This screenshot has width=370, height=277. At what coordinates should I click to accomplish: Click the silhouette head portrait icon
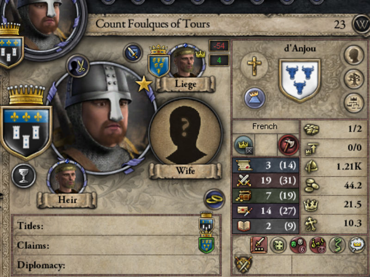[353, 55]
